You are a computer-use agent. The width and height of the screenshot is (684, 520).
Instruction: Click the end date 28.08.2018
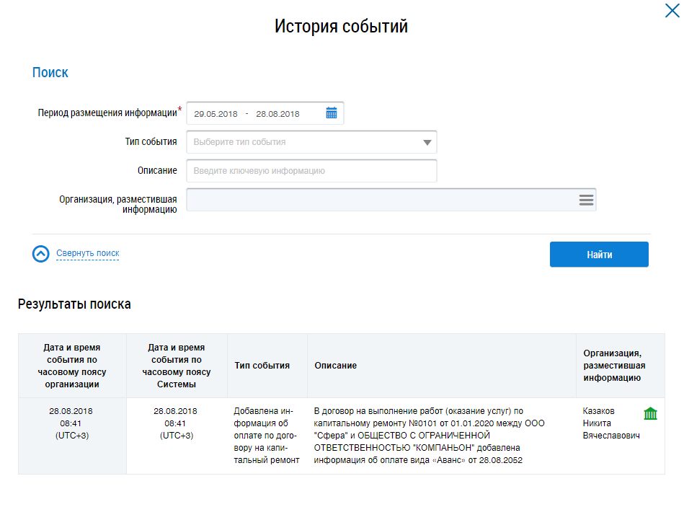click(x=277, y=114)
